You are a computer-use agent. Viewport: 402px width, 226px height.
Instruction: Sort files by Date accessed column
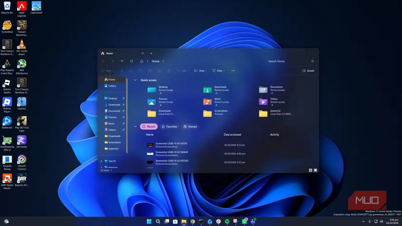click(x=232, y=135)
